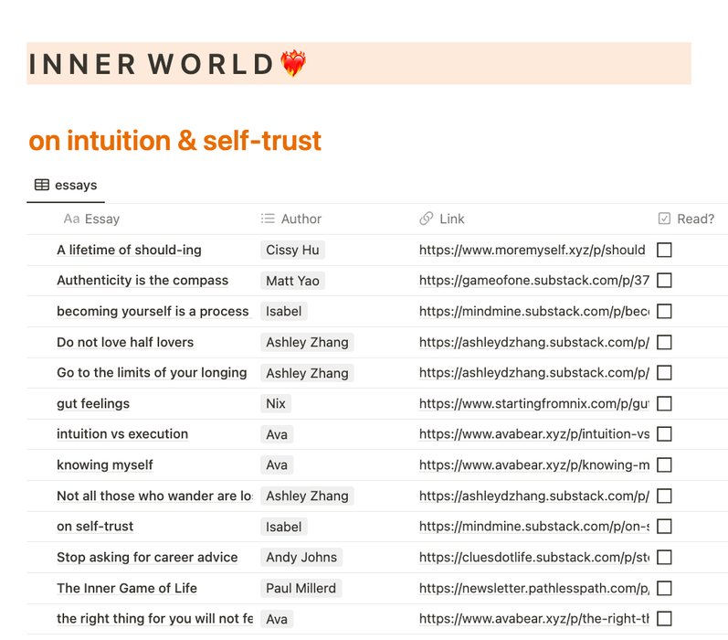Select the Author column header
Screen dimensions: 728x640
(291, 219)
